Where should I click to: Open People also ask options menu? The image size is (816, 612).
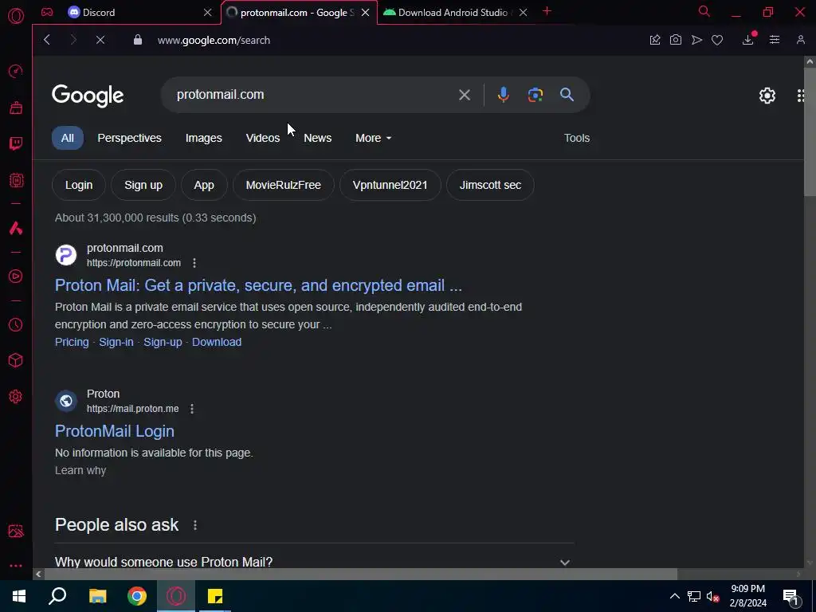click(x=195, y=525)
